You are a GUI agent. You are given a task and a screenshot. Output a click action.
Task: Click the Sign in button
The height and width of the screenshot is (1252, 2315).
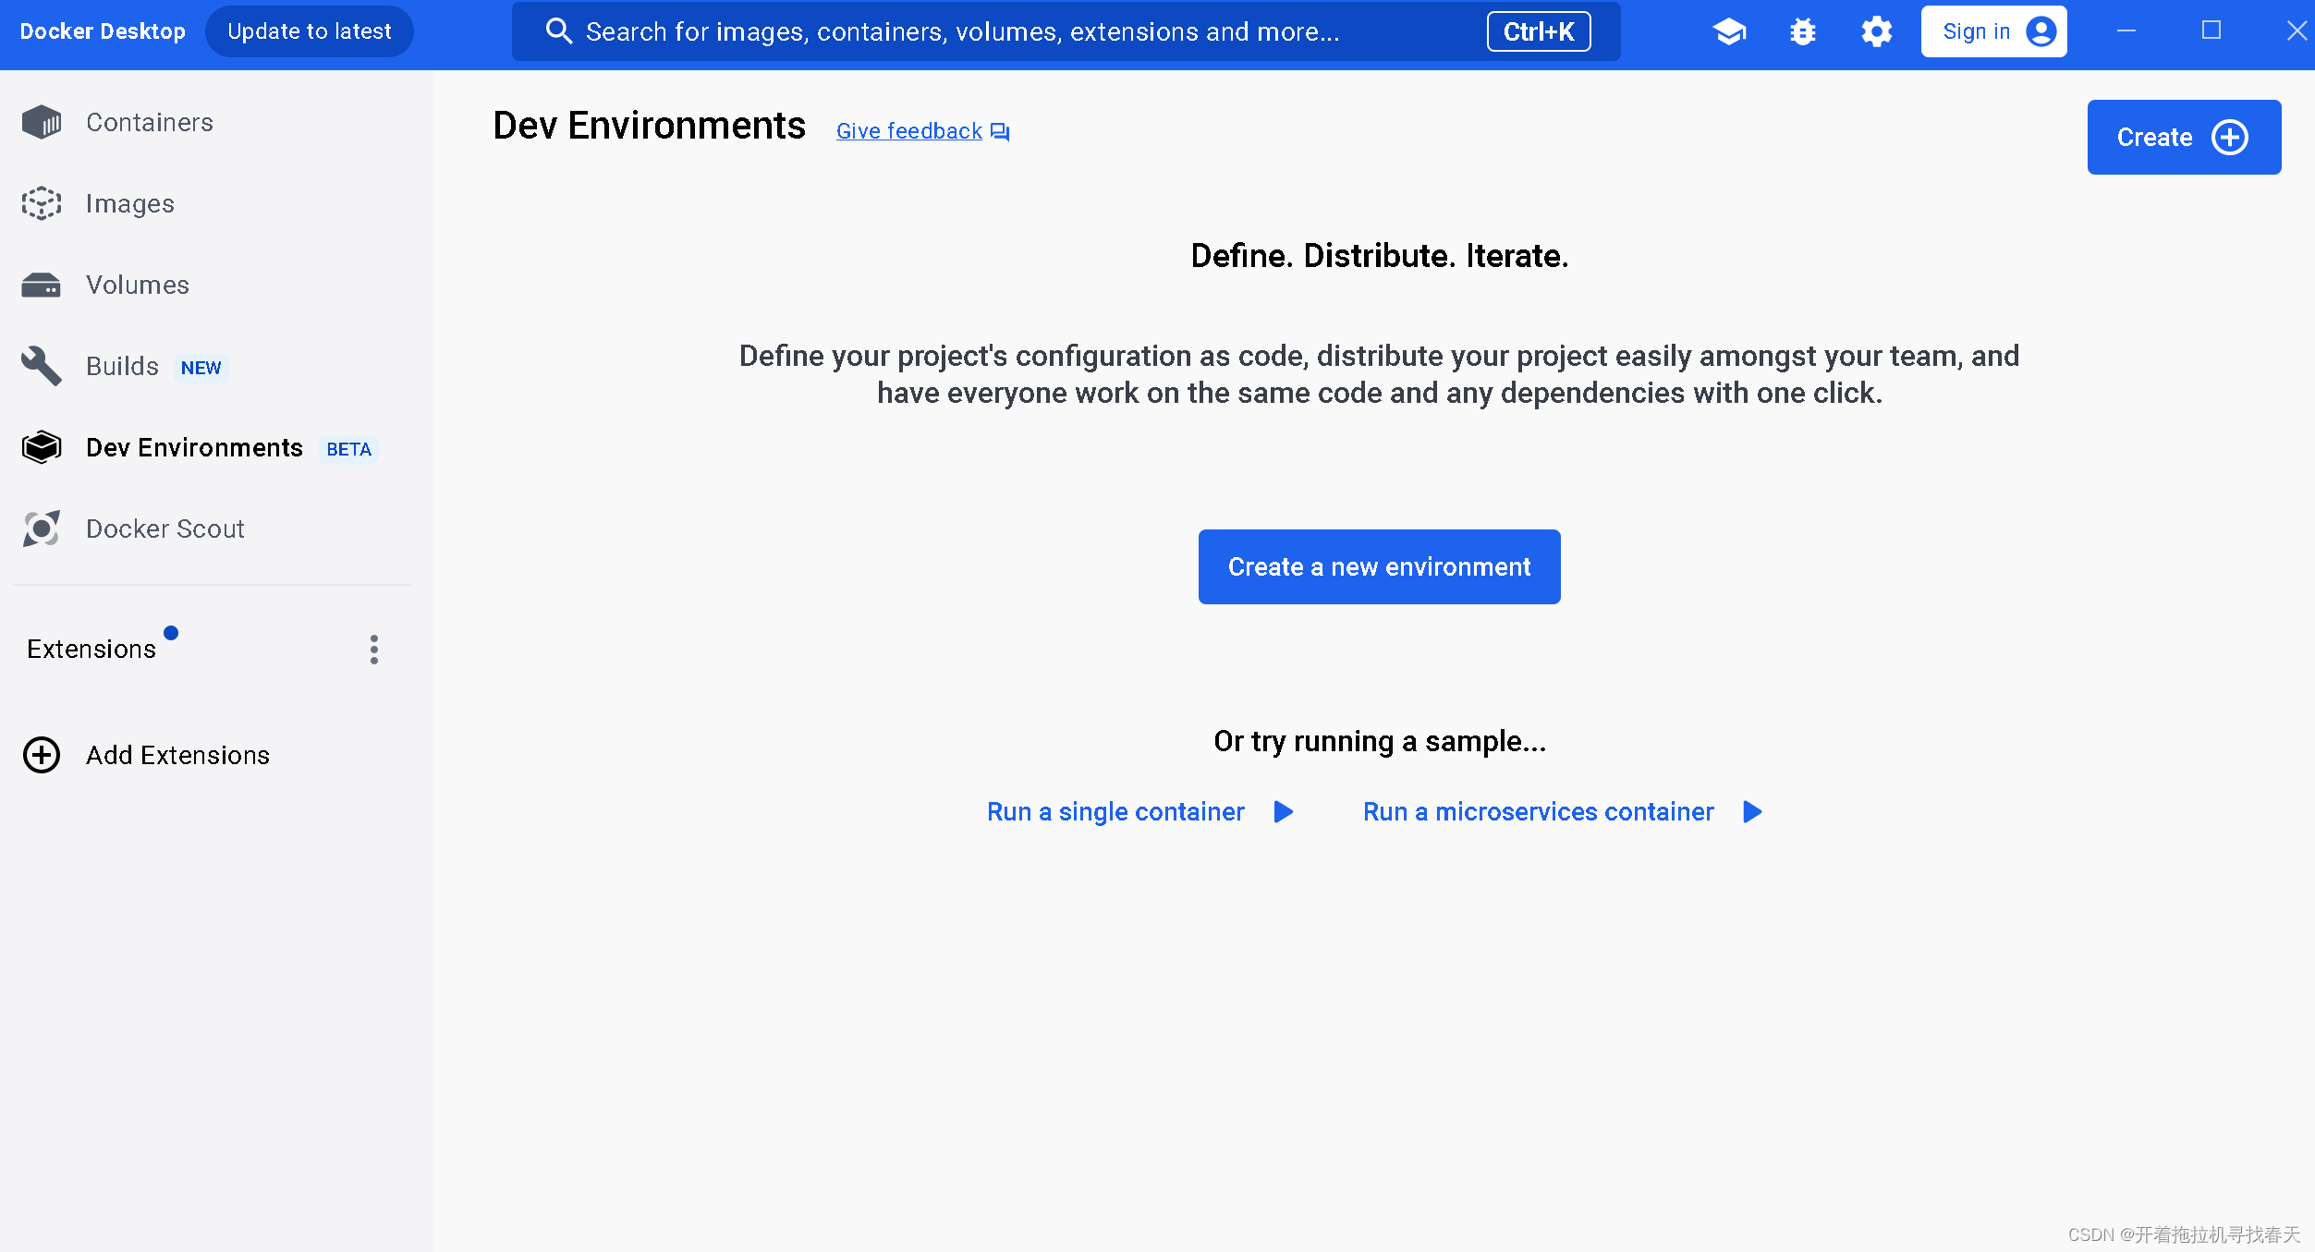coord(1993,32)
